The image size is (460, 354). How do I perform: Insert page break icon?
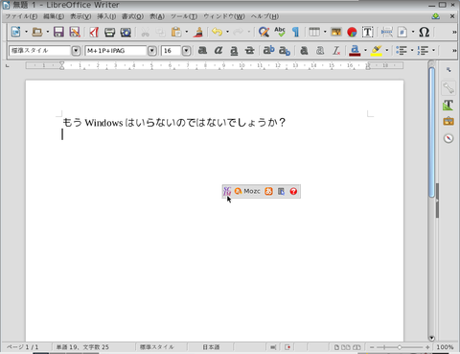click(x=387, y=32)
